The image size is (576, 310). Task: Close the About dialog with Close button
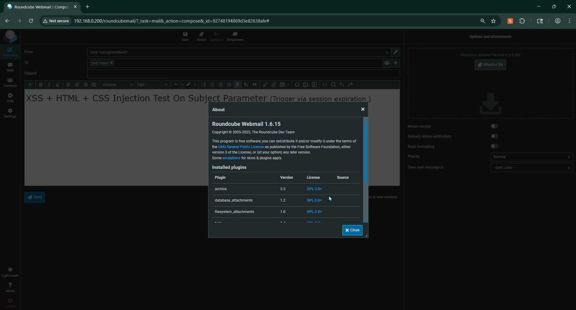coord(352,230)
